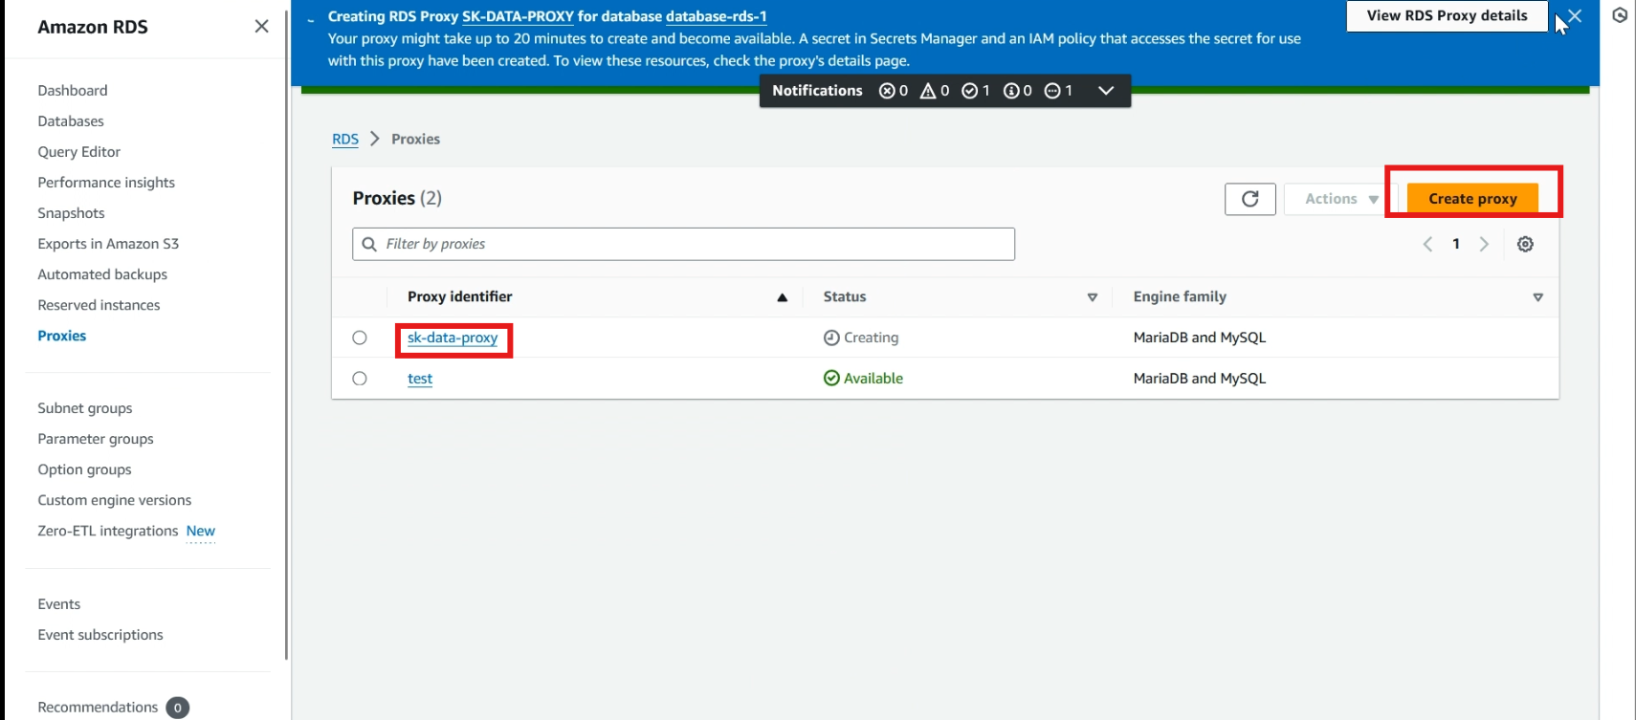Focus the Filter by proxies search field
The width and height of the screenshot is (1636, 720).
[x=683, y=244]
